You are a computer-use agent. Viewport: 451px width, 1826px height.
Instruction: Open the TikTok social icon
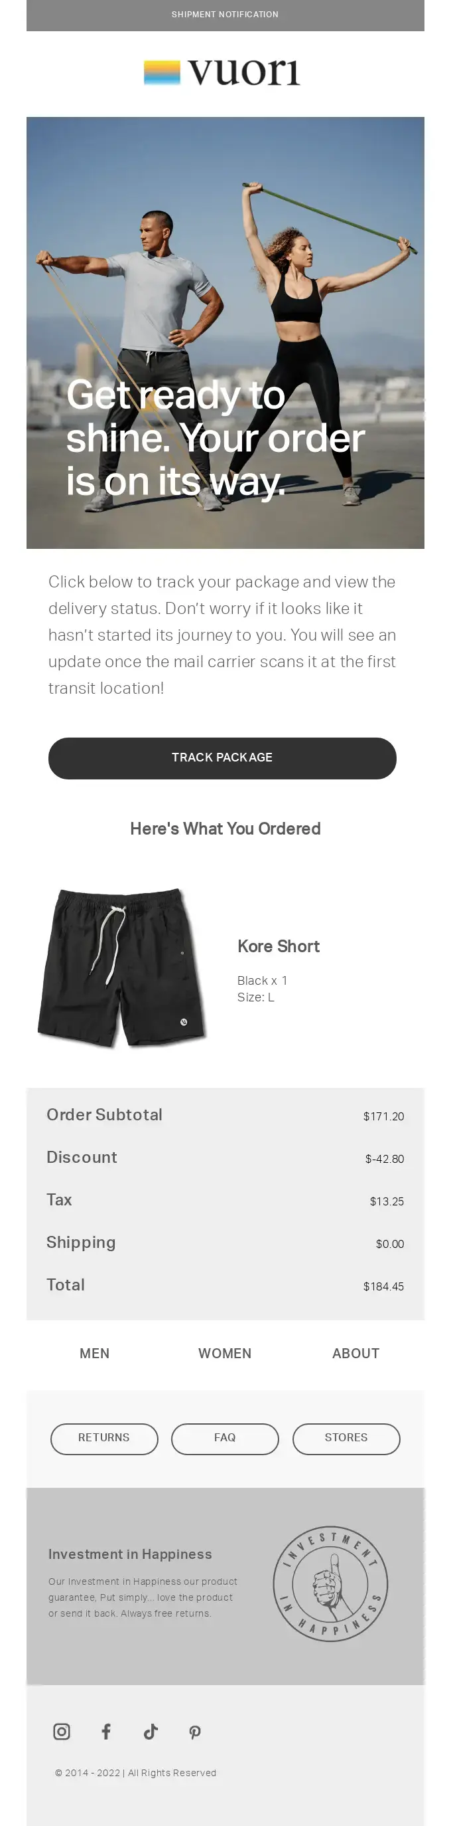point(150,1731)
